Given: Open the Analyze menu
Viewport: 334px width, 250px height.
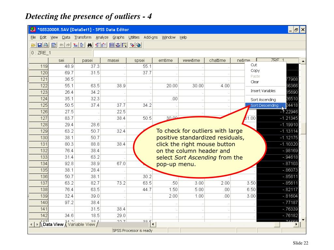Looking at the screenshot, I should pos(102,37).
